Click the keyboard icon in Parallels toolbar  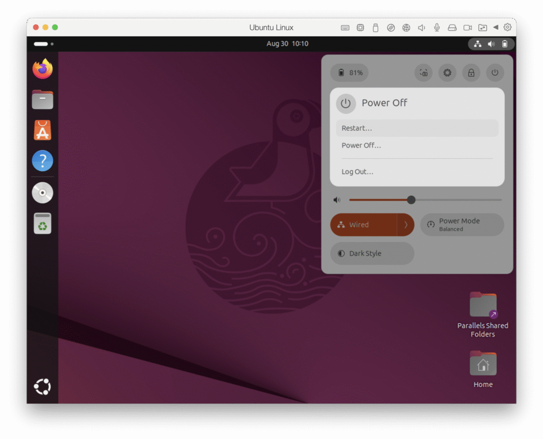345,28
